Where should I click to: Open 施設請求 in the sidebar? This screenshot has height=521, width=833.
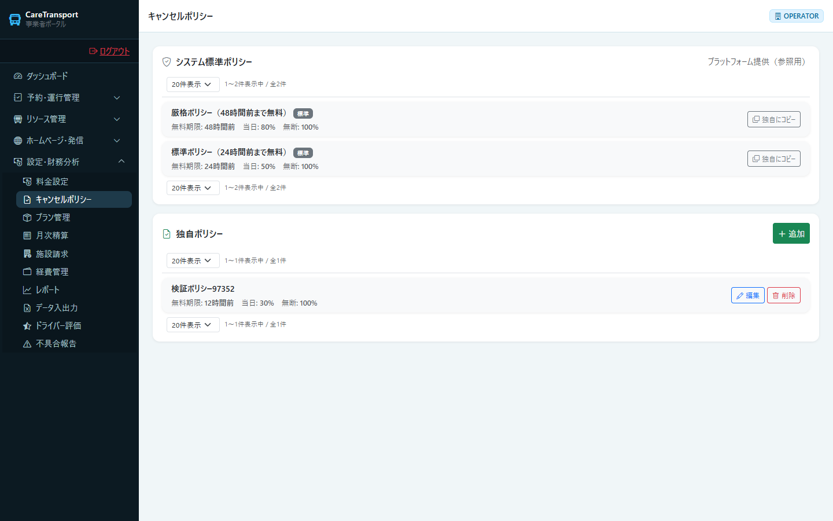point(74,254)
